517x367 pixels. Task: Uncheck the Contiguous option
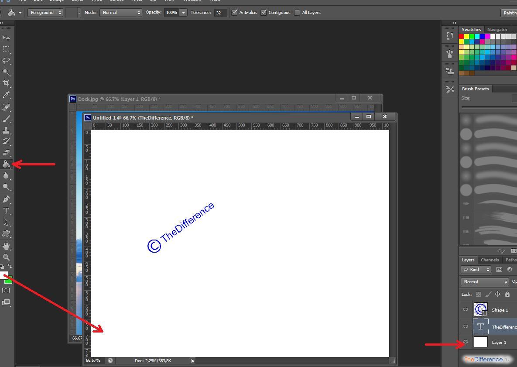264,13
